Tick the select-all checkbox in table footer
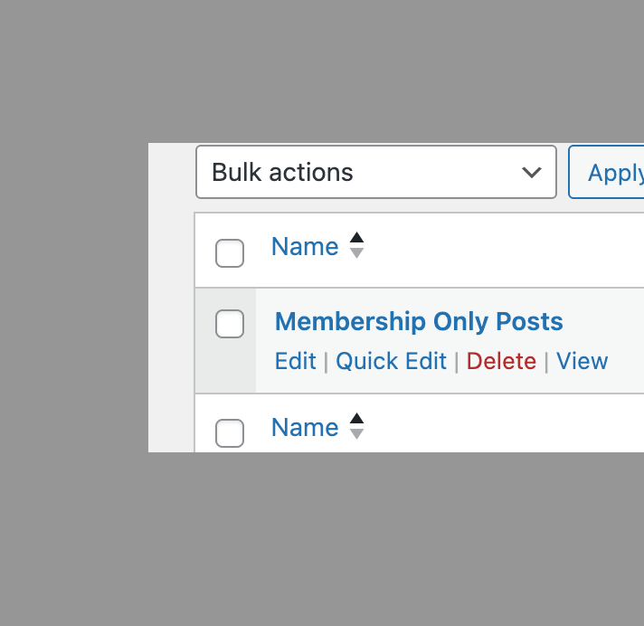 click(230, 433)
